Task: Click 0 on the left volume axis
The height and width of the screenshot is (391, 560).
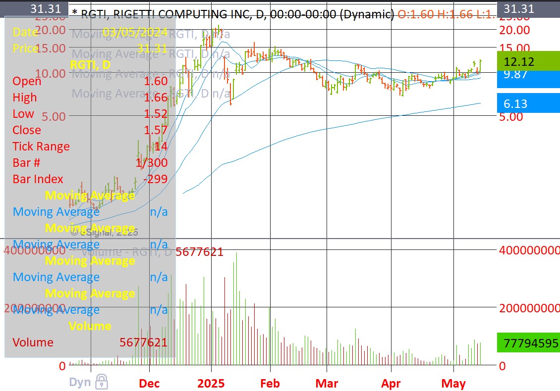Action: click(x=62, y=366)
